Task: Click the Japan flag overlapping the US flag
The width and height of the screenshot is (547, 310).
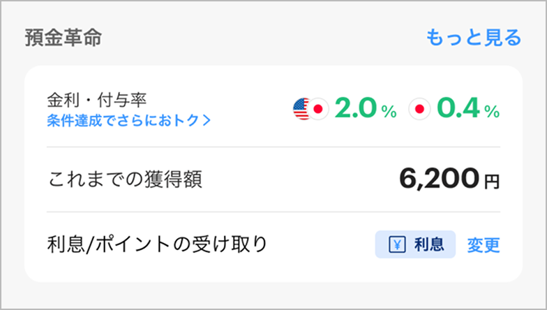Action: click(x=317, y=109)
